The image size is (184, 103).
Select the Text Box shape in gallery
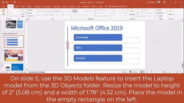(x=114, y=11)
